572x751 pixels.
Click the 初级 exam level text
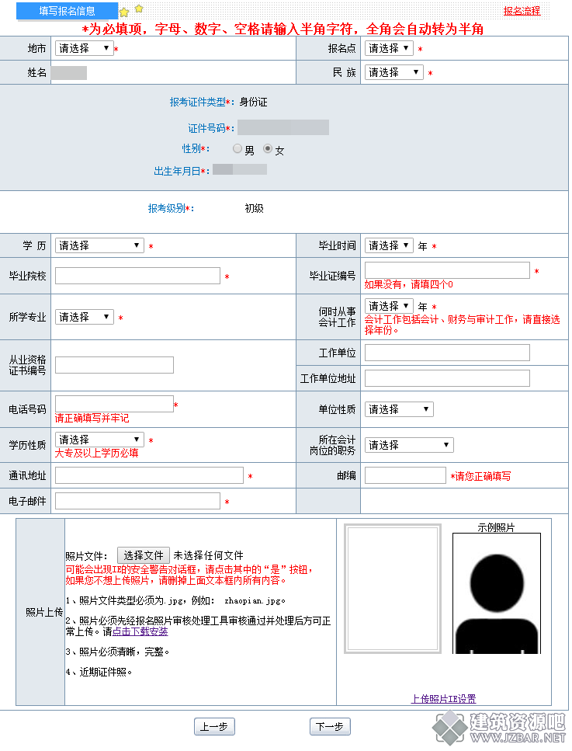[x=254, y=208]
